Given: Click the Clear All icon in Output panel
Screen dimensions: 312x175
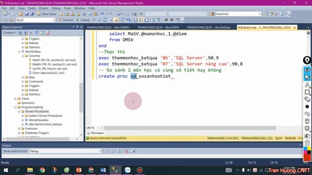Looking at the screenshot, I should point(126,151).
